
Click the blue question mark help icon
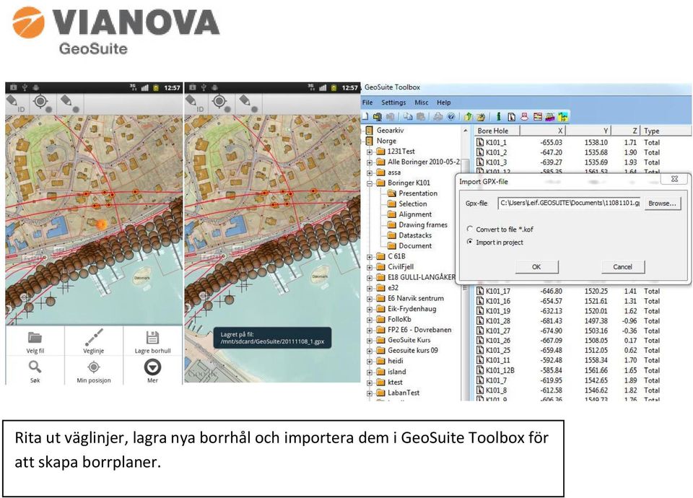click(x=450, y=116)
